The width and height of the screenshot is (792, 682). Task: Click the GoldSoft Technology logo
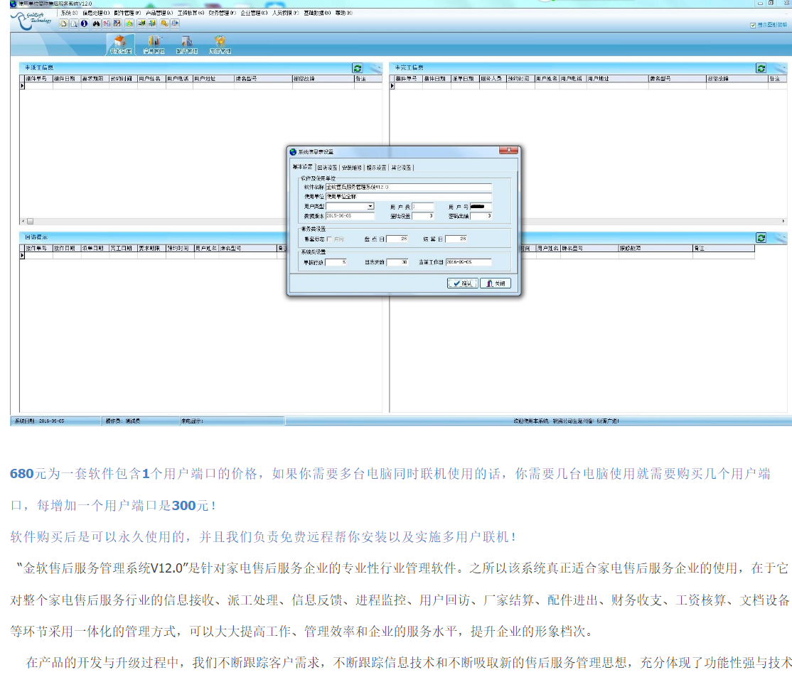pyautogui.click(x=31, y=21)
